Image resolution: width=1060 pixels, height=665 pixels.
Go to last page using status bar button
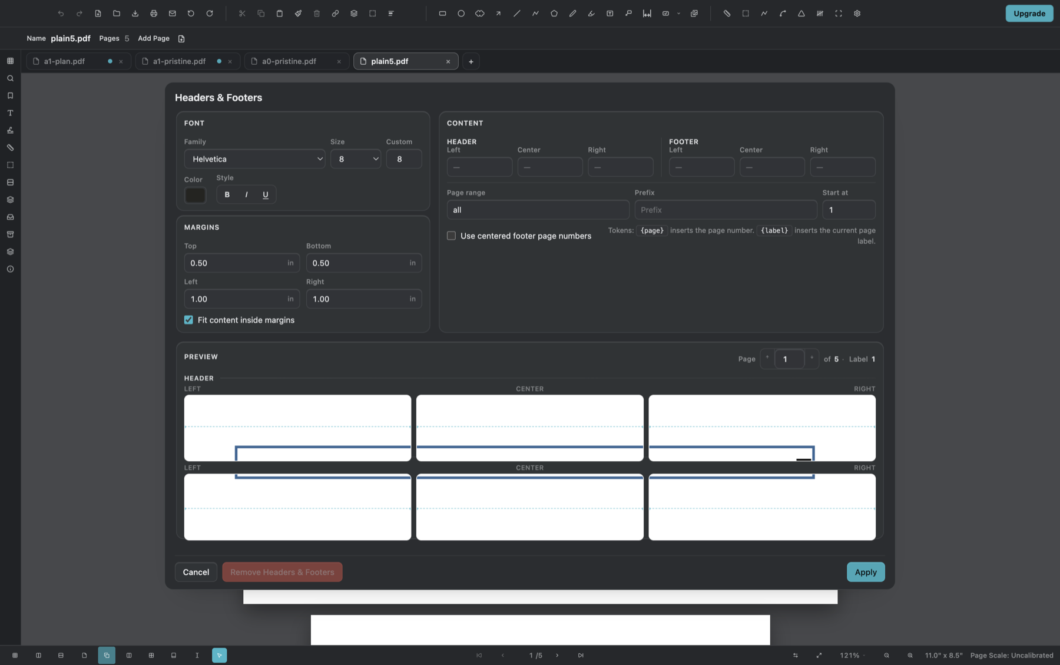pos(581,656)
